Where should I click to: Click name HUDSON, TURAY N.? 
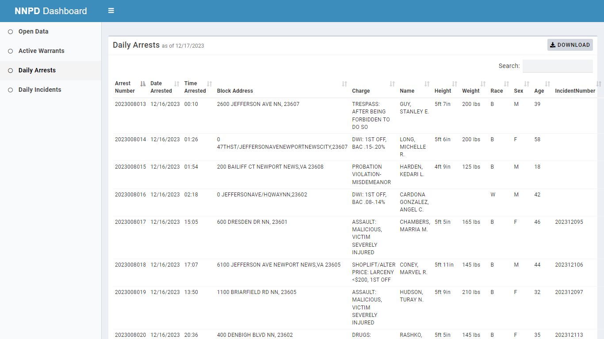click(412, 296)
